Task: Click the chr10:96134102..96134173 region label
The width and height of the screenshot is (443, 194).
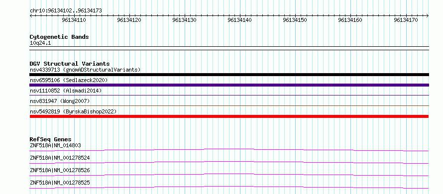Action: pos(66,10)
